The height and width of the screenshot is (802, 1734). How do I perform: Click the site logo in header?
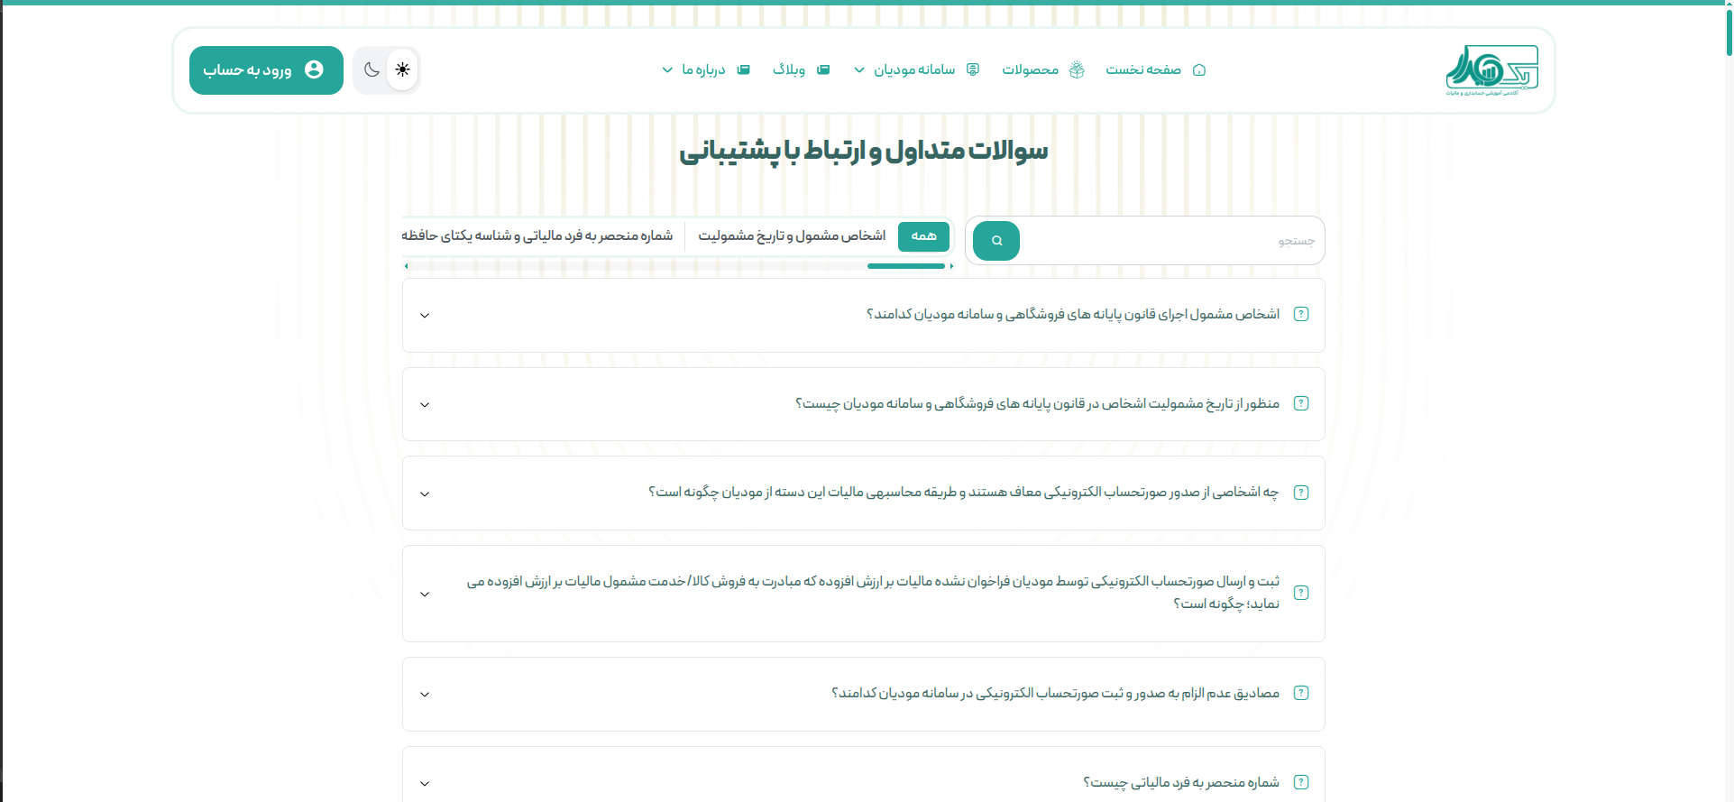(1491, 69)
